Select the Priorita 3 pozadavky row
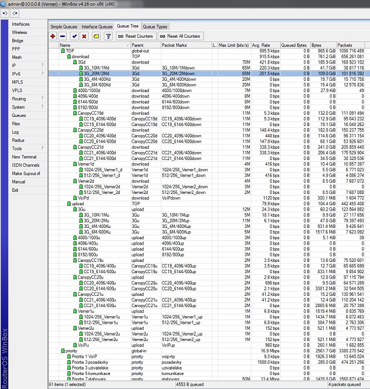370x389 pixels. (x=209, y=362)
